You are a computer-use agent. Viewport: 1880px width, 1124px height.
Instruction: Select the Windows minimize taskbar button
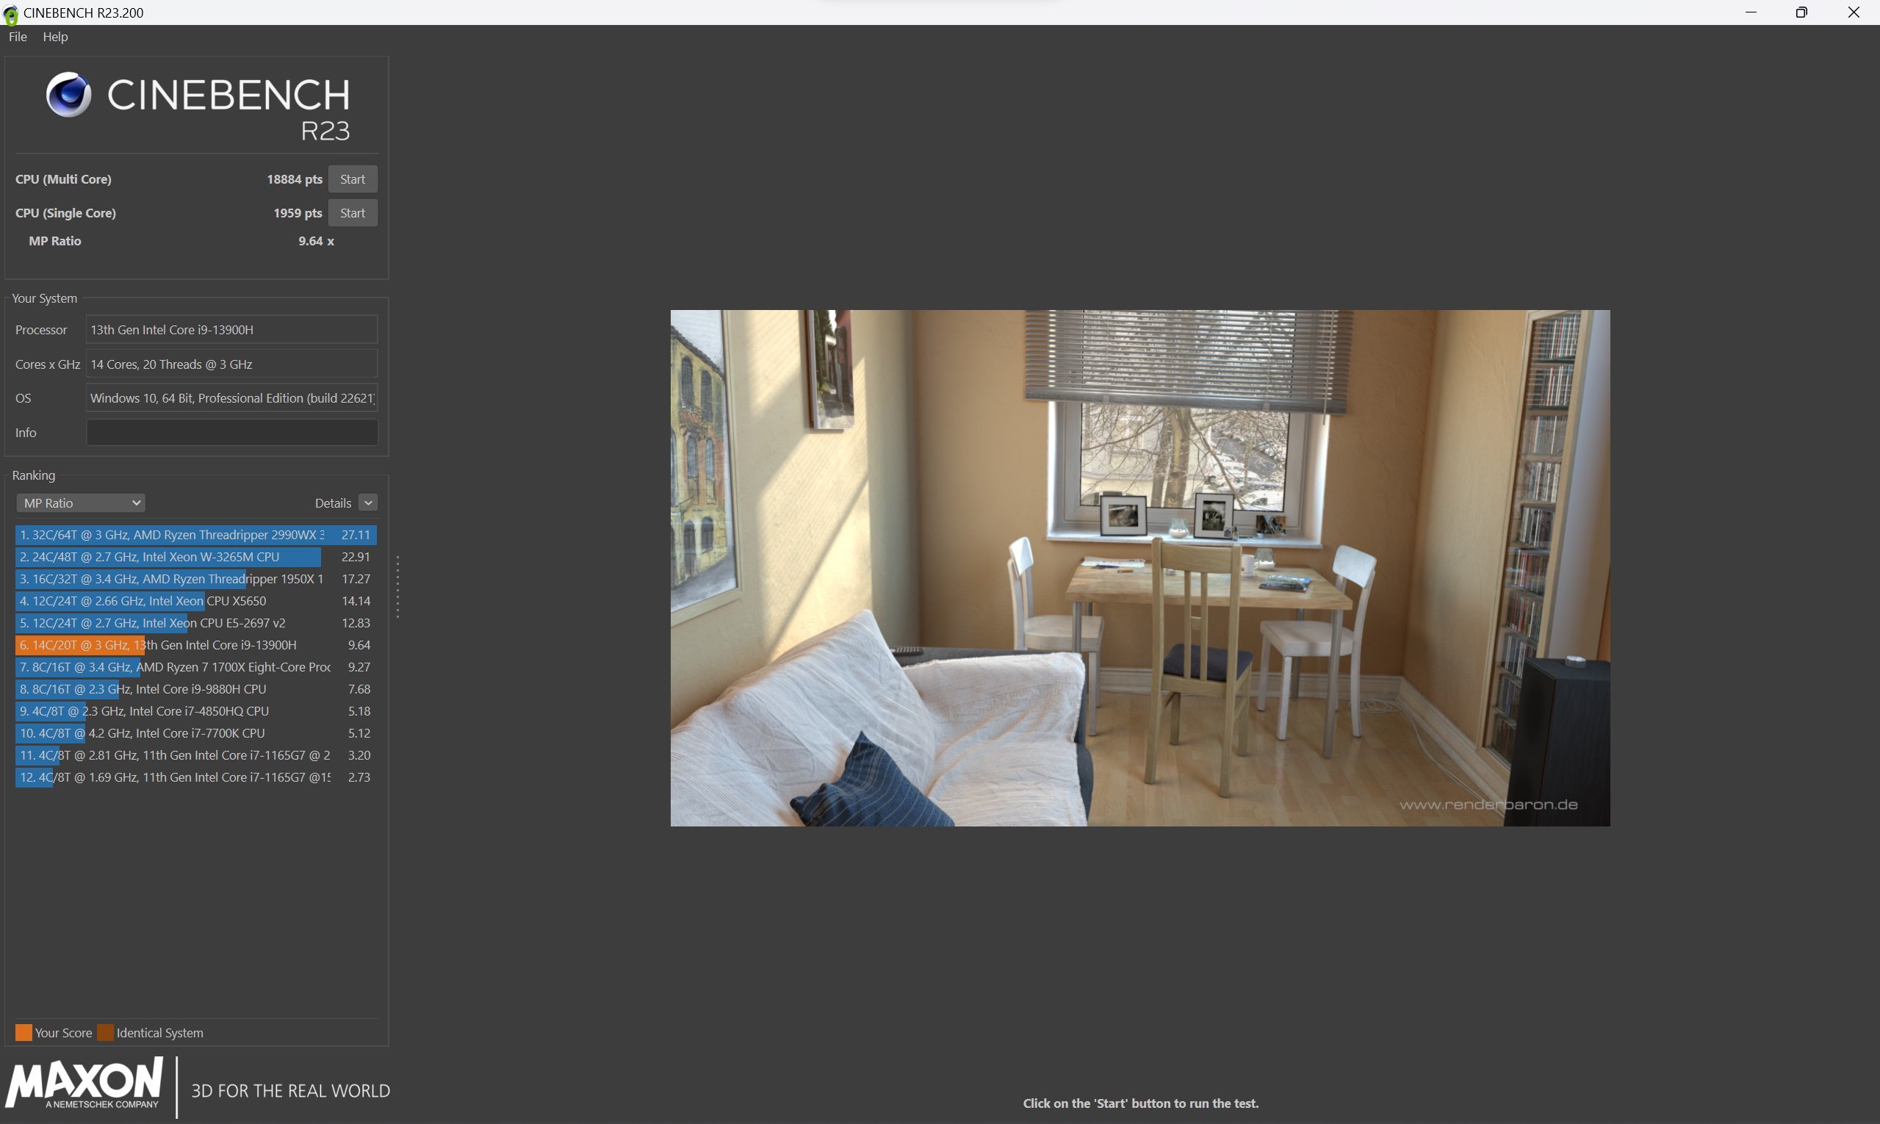(x=1750, y=12)
